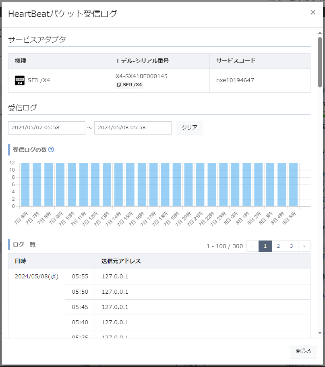This screenshot has width=325, height=367.
Task: Click the previous page chevron in pagination
Action: pyautogui.click(x=253, y=246)
